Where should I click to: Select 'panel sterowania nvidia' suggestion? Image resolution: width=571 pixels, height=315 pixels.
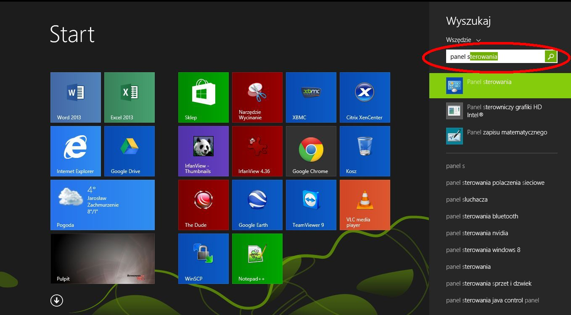pos(477,233)
